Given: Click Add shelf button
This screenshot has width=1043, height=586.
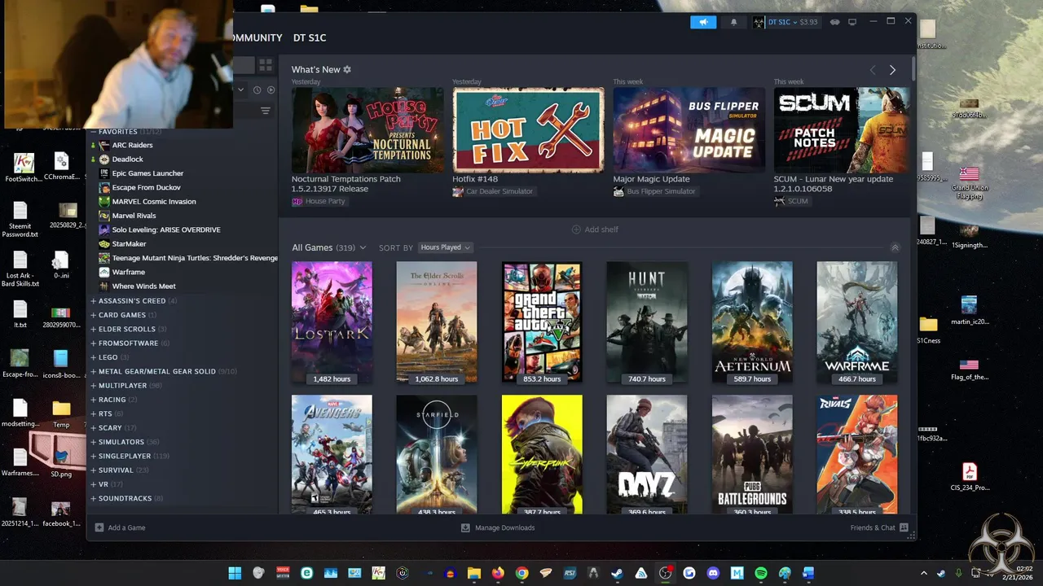Looking at the screenshot, I should (x=595, y=230).
